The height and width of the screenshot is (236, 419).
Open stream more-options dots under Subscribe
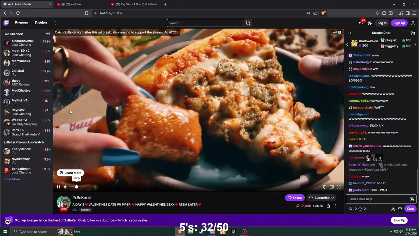point(335,206)
